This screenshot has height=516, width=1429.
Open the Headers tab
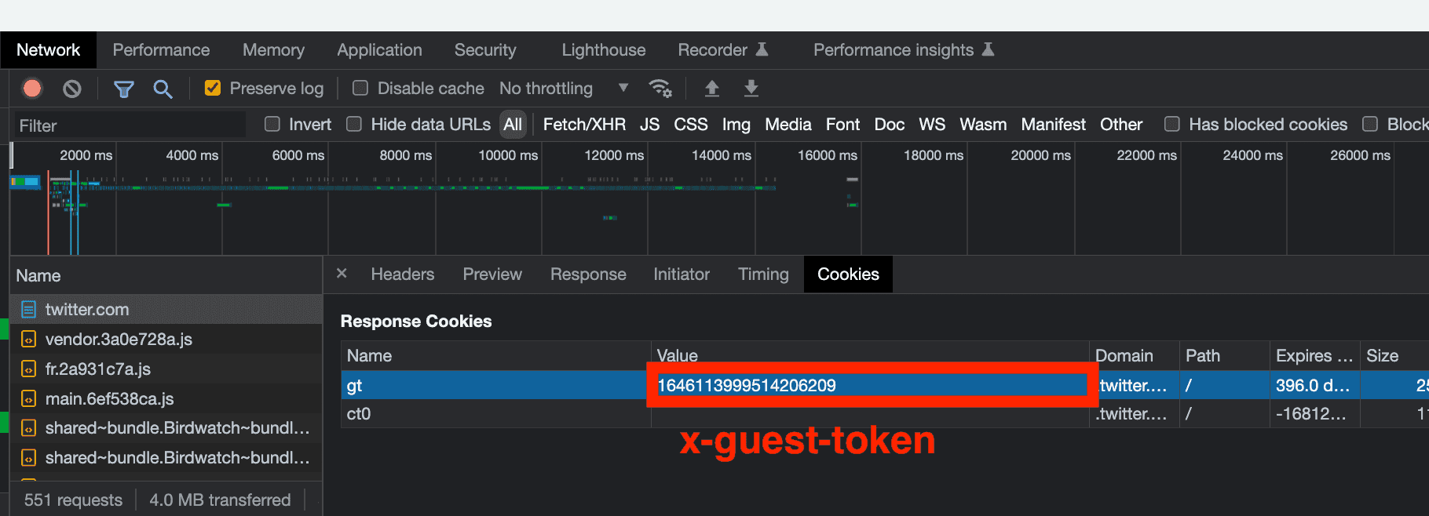pyautogui.click(x=402, y=274)
